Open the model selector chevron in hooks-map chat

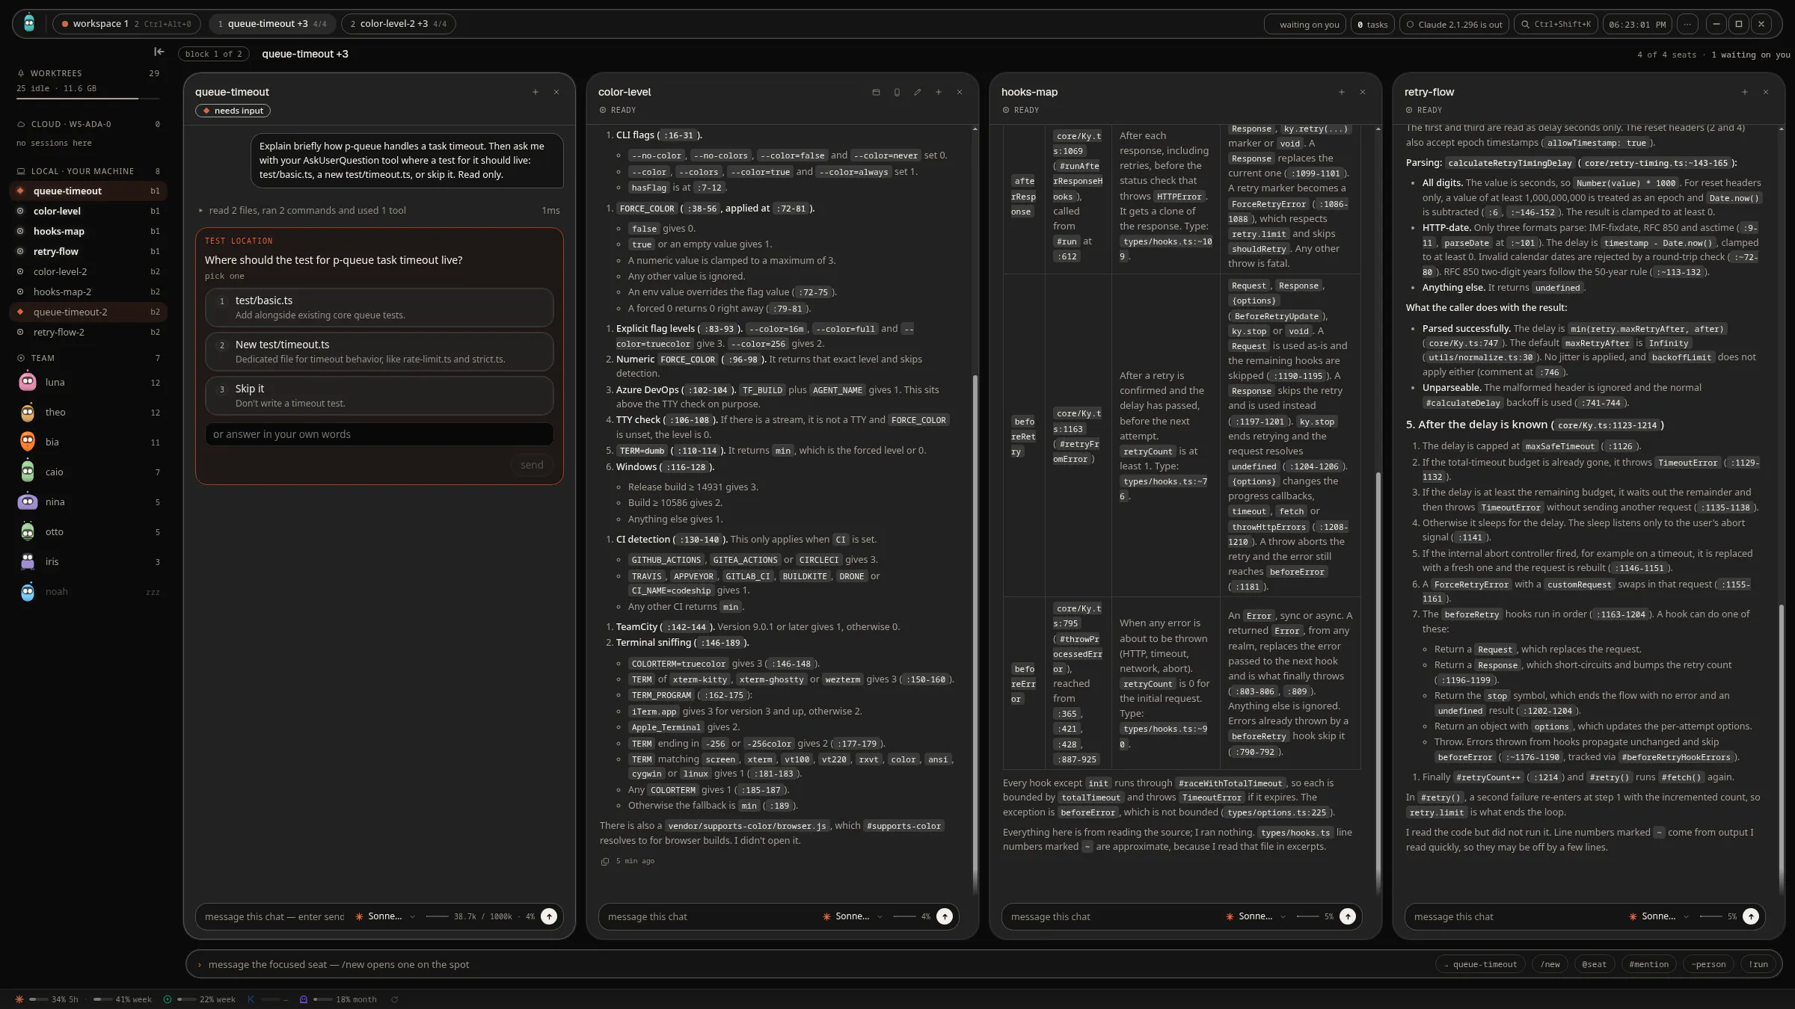pyautogui.click(x=1283, y=916)
